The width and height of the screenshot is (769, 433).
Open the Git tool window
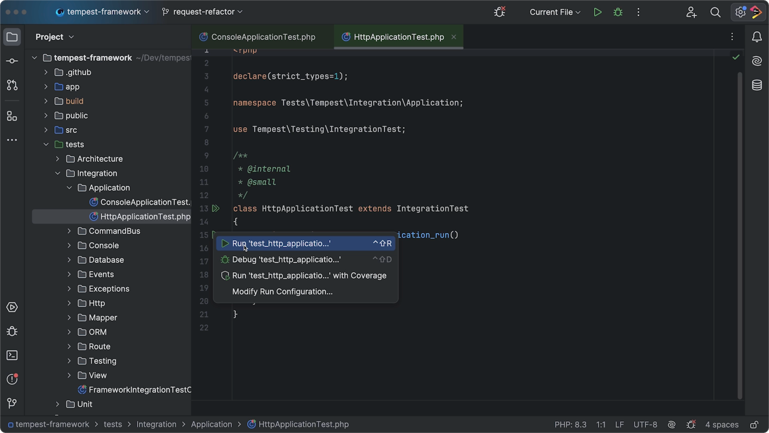(x=12, y=403)
